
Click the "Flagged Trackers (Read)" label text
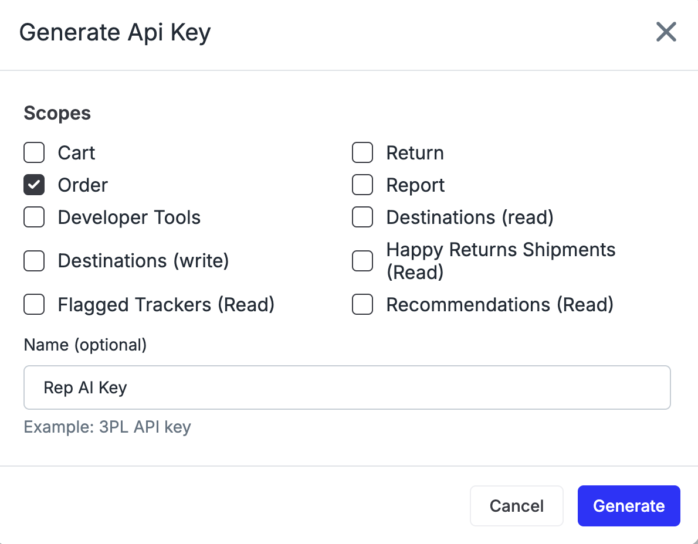click(x=166, y=305)
